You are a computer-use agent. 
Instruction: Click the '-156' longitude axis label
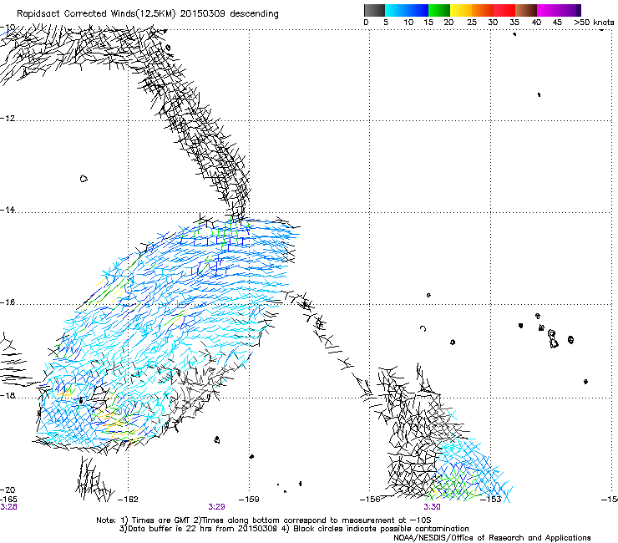(370, 500)
